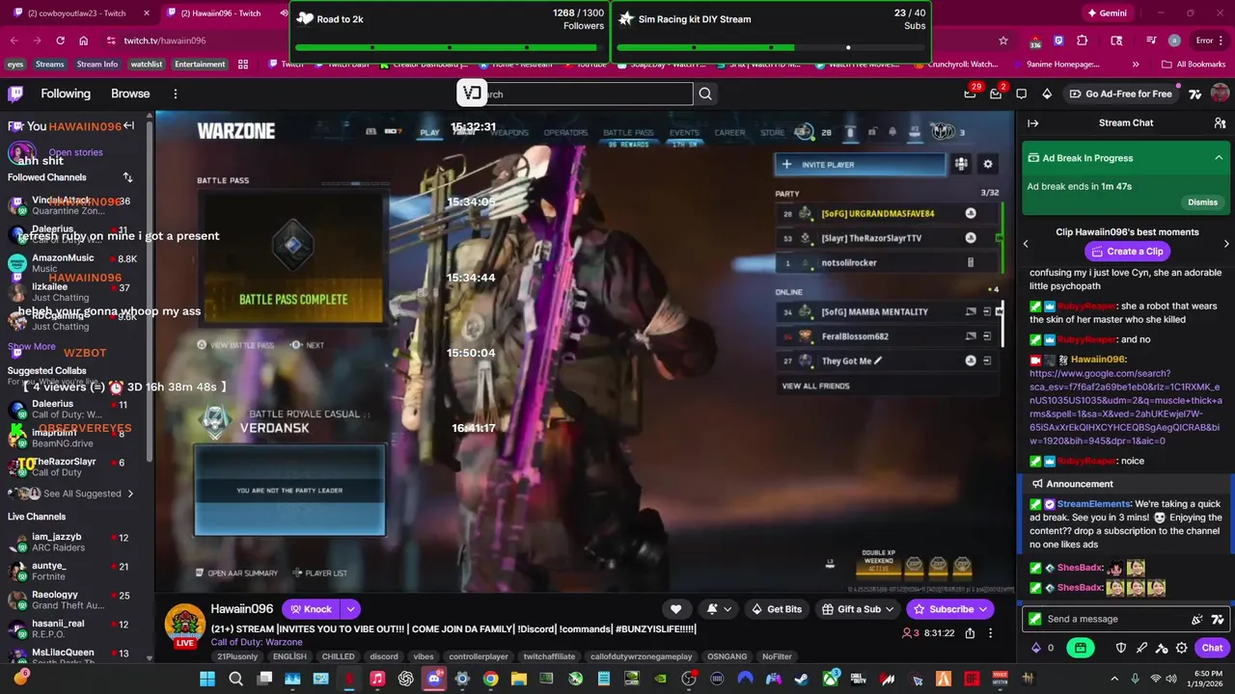Open Windows Start menu
This screenshot has height=694, width=1235.
[x=207, y=679]
